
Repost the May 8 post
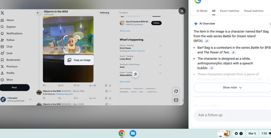(x=59, y=98)
